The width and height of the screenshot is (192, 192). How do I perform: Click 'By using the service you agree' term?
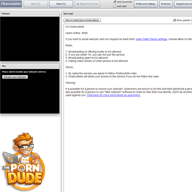[x=101, y=73]
